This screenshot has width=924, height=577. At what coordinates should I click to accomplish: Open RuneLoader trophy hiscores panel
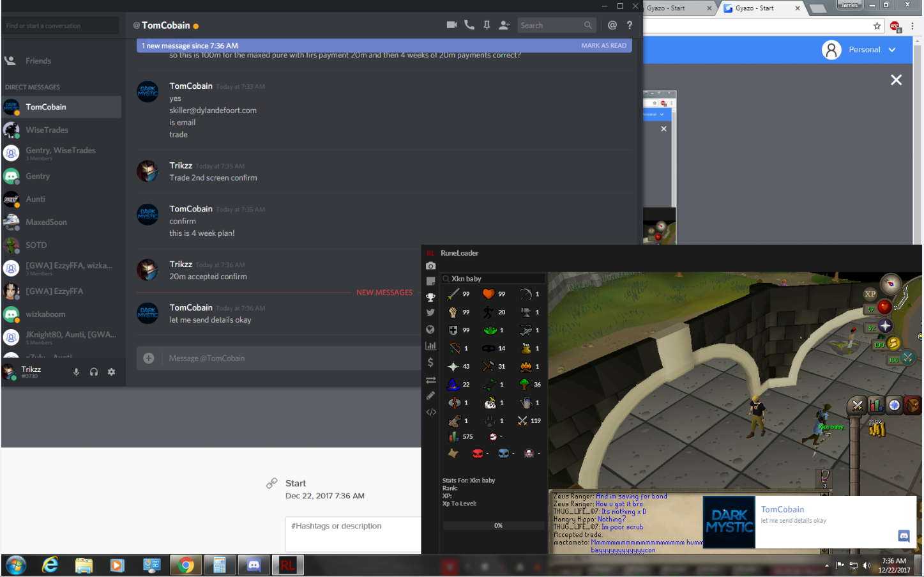pos(430,297)
